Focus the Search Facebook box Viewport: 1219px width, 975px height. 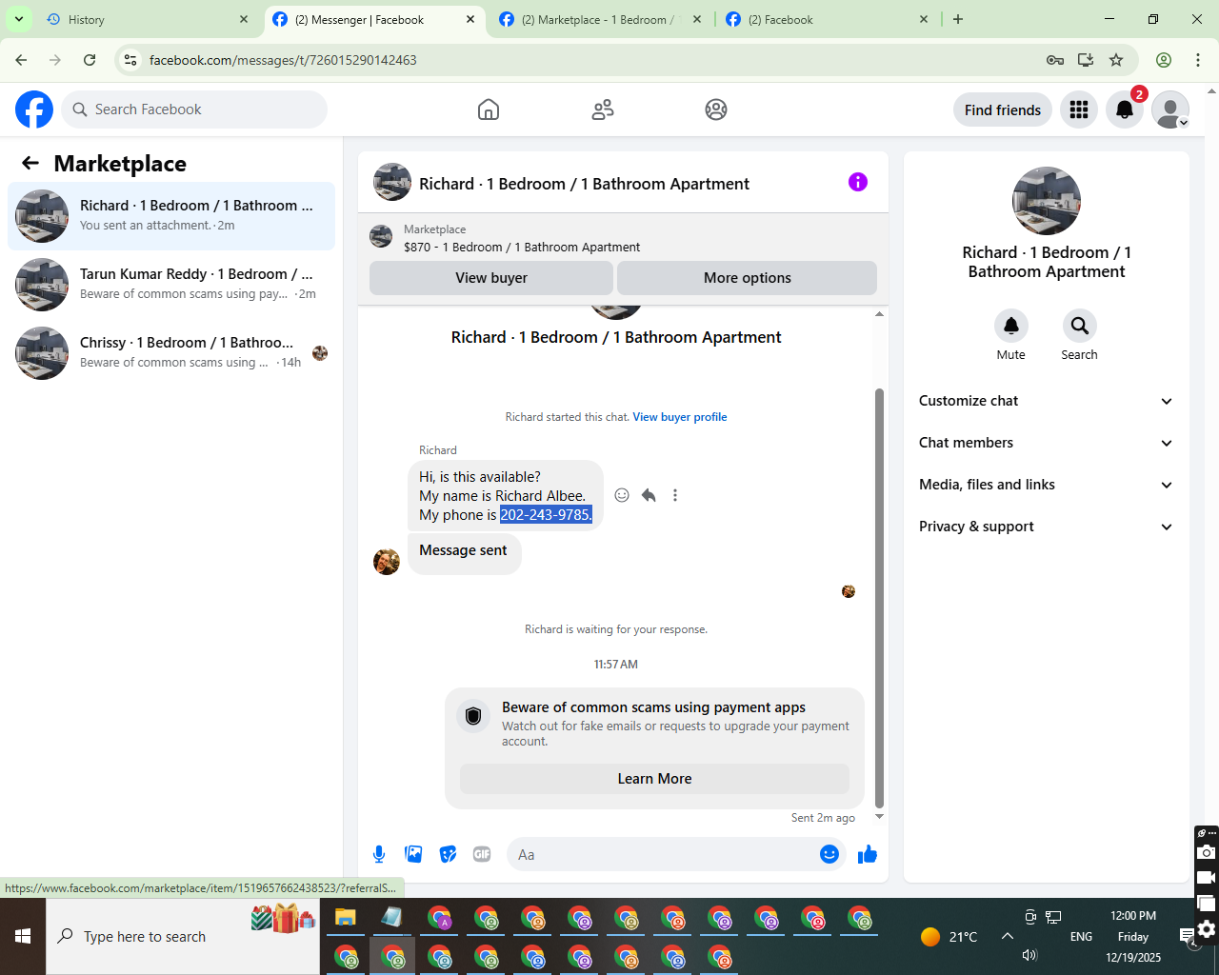pyautogui.click(x=194, y=109)
